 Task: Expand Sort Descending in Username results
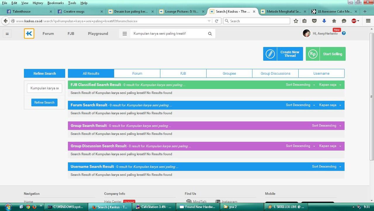(x=326, y=167)
